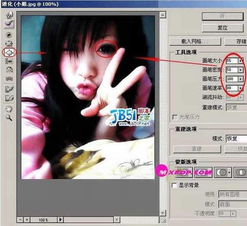Click the 画笔速率 value field
The height and width of the screenshot is (226, 247).
(232, 88)
